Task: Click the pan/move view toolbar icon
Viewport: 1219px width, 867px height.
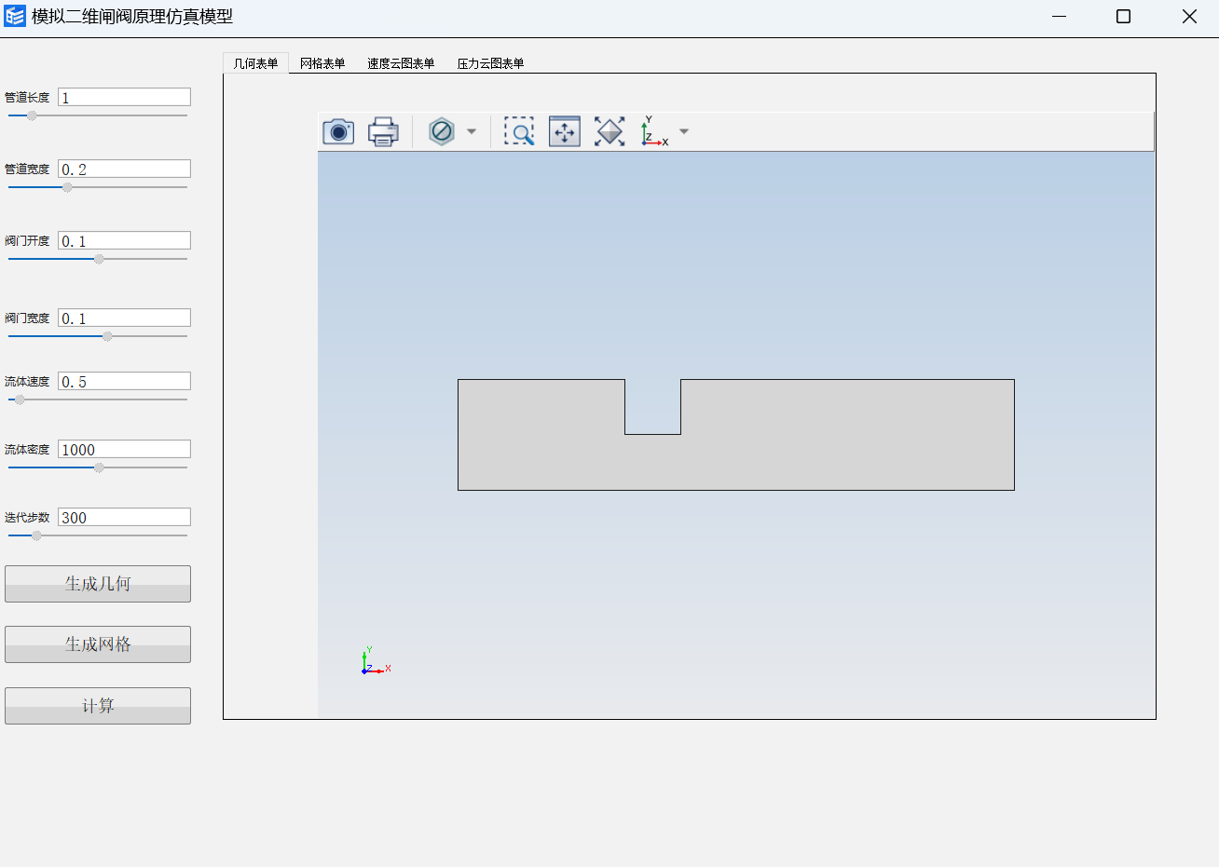Action: click(565, 131)
